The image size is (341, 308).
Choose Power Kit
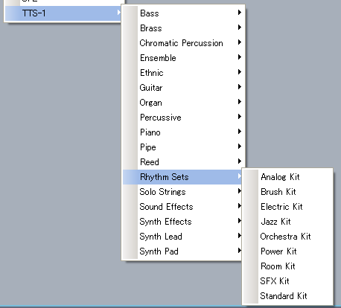(287, 251)
